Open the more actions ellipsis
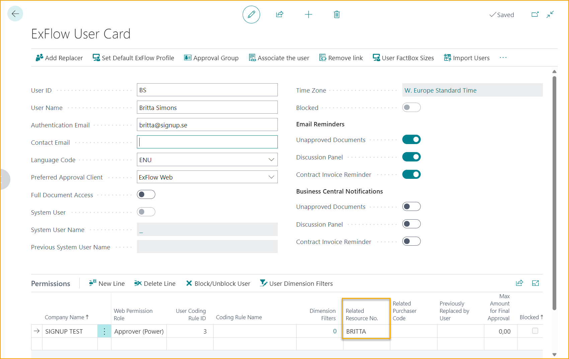The width and height of the screenshot is (569, 359). [x=503, y=57]
